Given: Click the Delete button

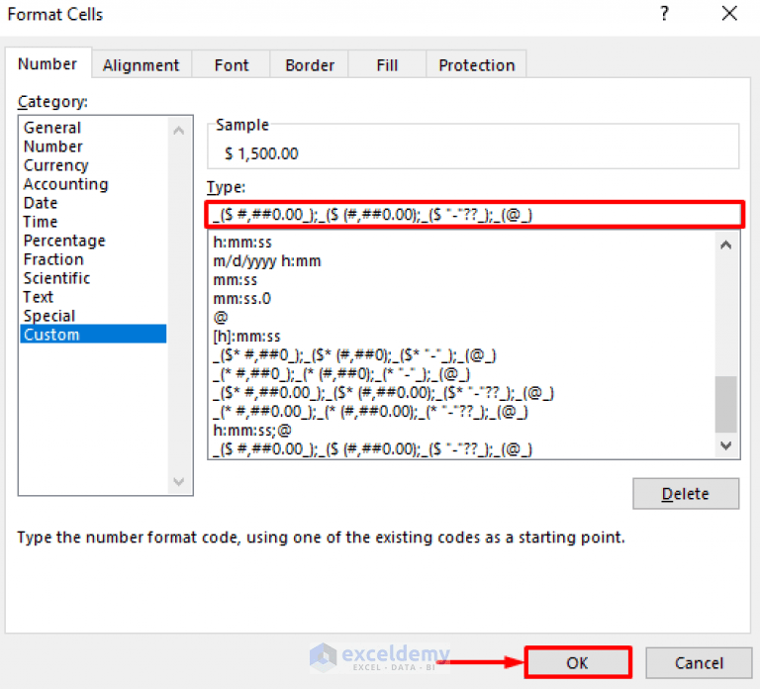Looking at the screenshot, I should pos(686,494).
